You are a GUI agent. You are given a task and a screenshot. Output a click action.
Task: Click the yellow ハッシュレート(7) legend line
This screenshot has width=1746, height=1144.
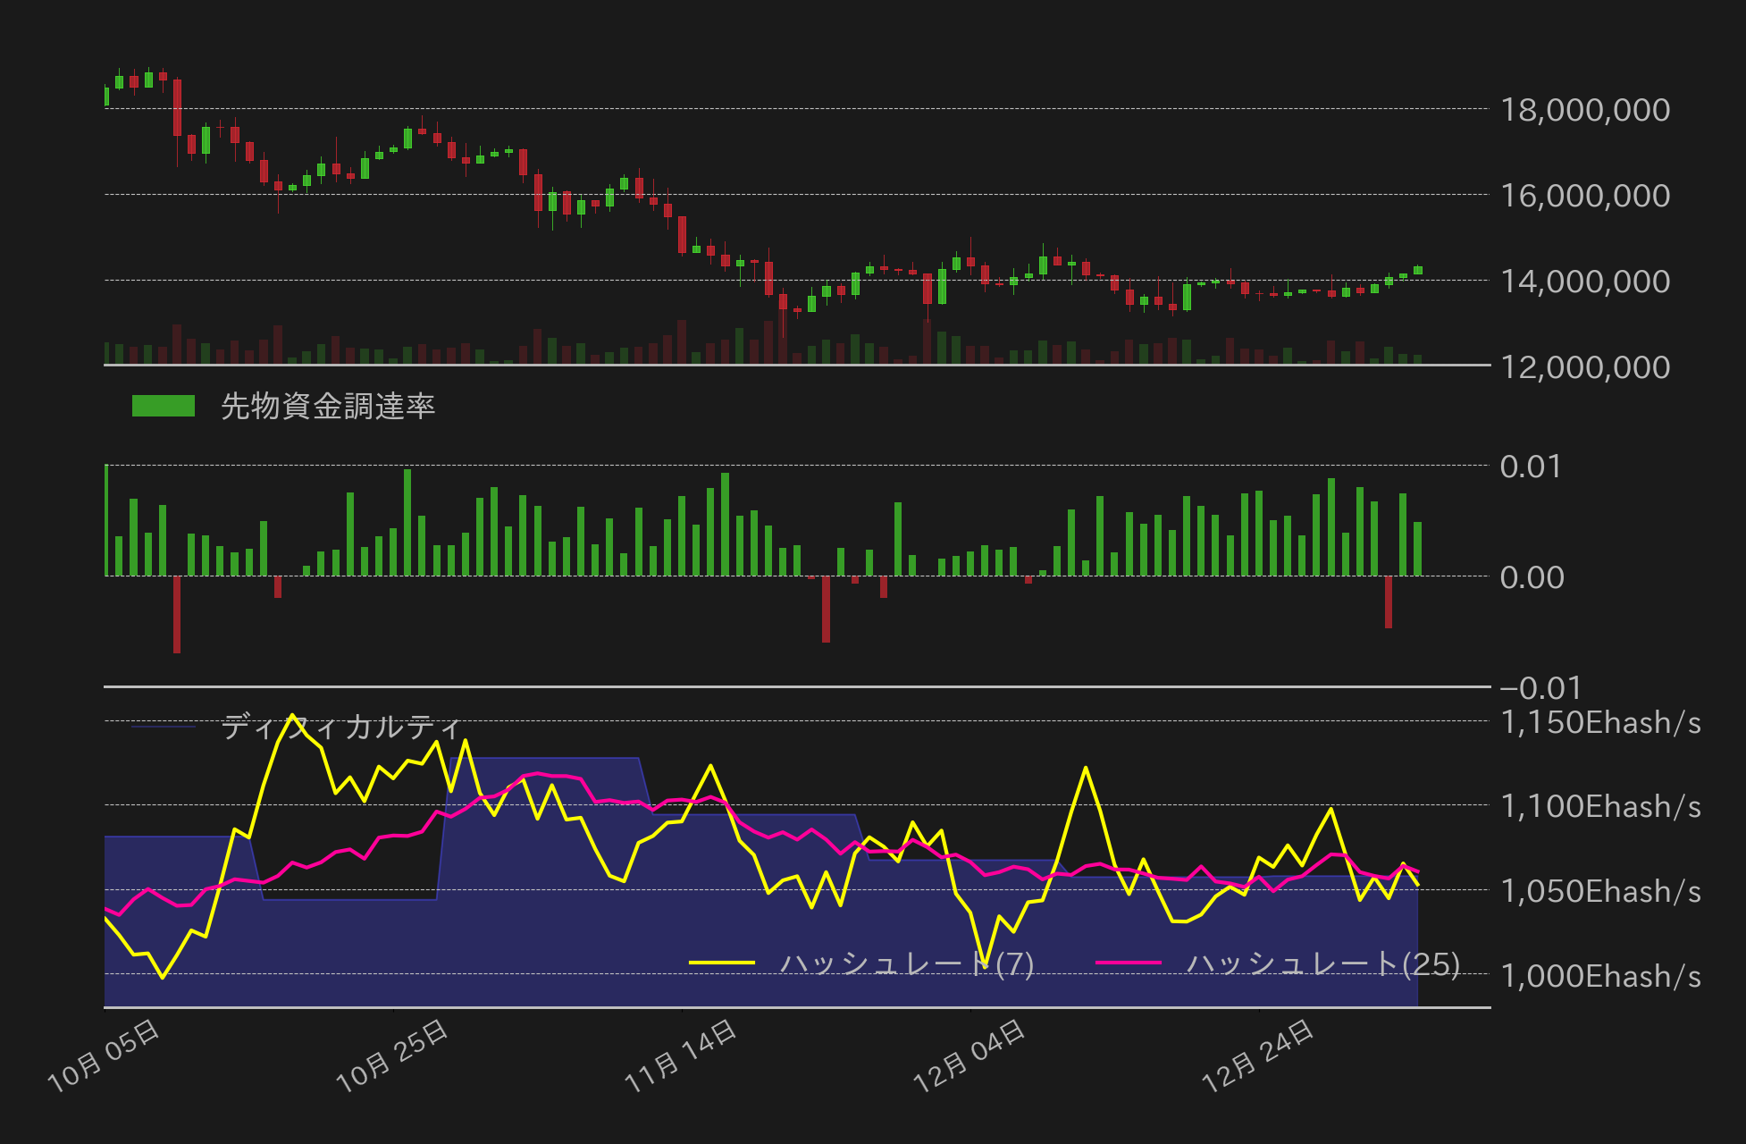click(722, 963)
